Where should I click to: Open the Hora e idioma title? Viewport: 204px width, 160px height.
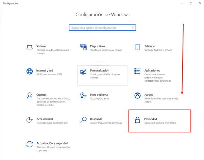[99, 95]
